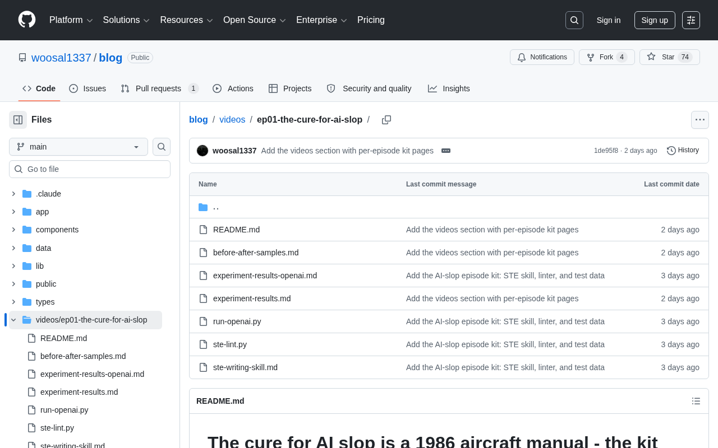
Task: Expand the components folder chevron
Action: (x=13, y=230)
